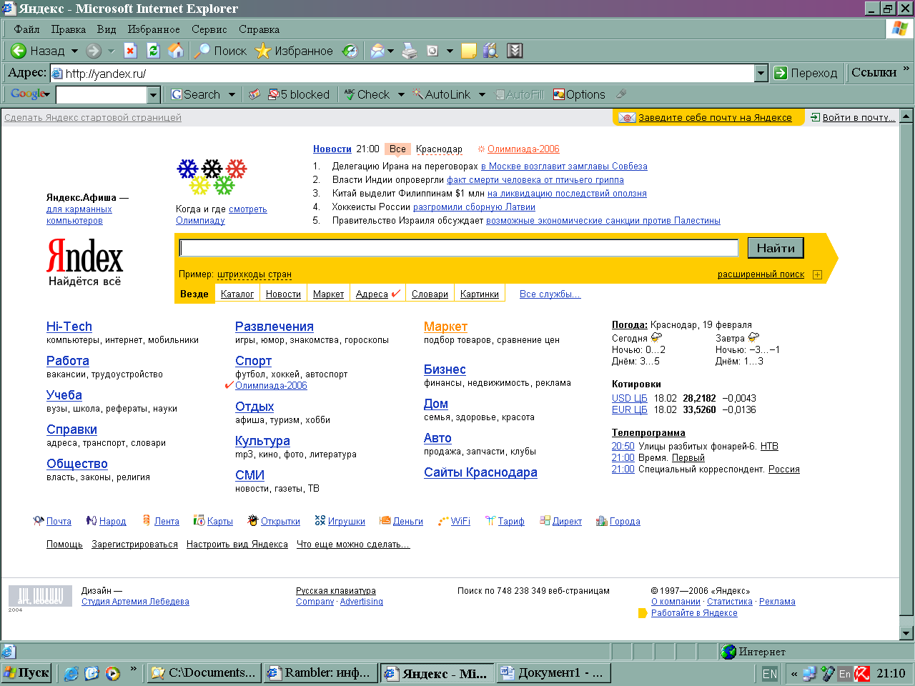Select the Картинки search tab

pos(479,294)
